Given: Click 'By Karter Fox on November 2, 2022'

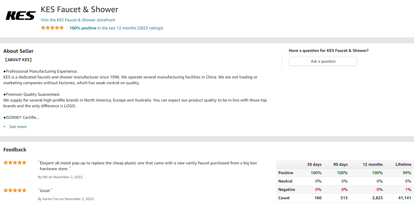Looking at the screenshot, I should pyautogui.click(x=66, y=199).
